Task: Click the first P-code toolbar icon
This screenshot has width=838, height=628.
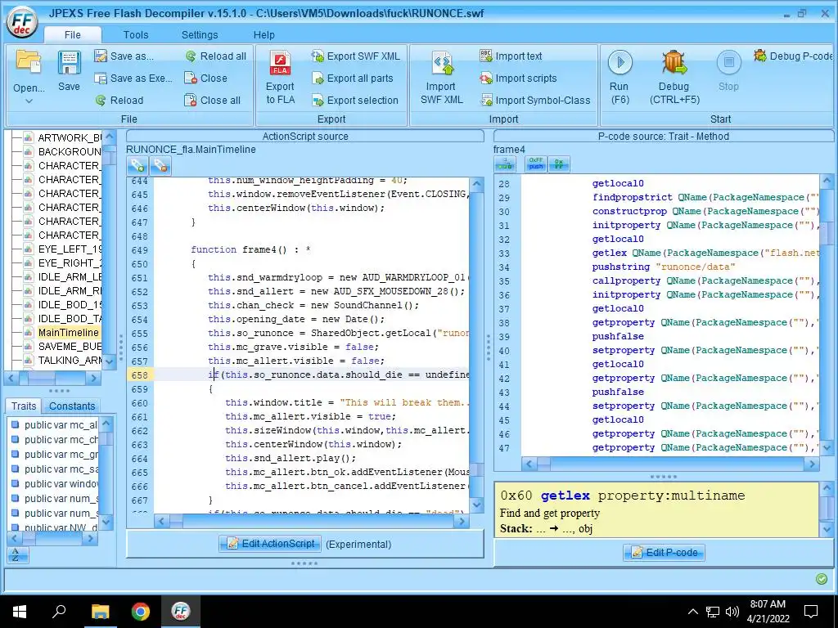Action: 505,164
